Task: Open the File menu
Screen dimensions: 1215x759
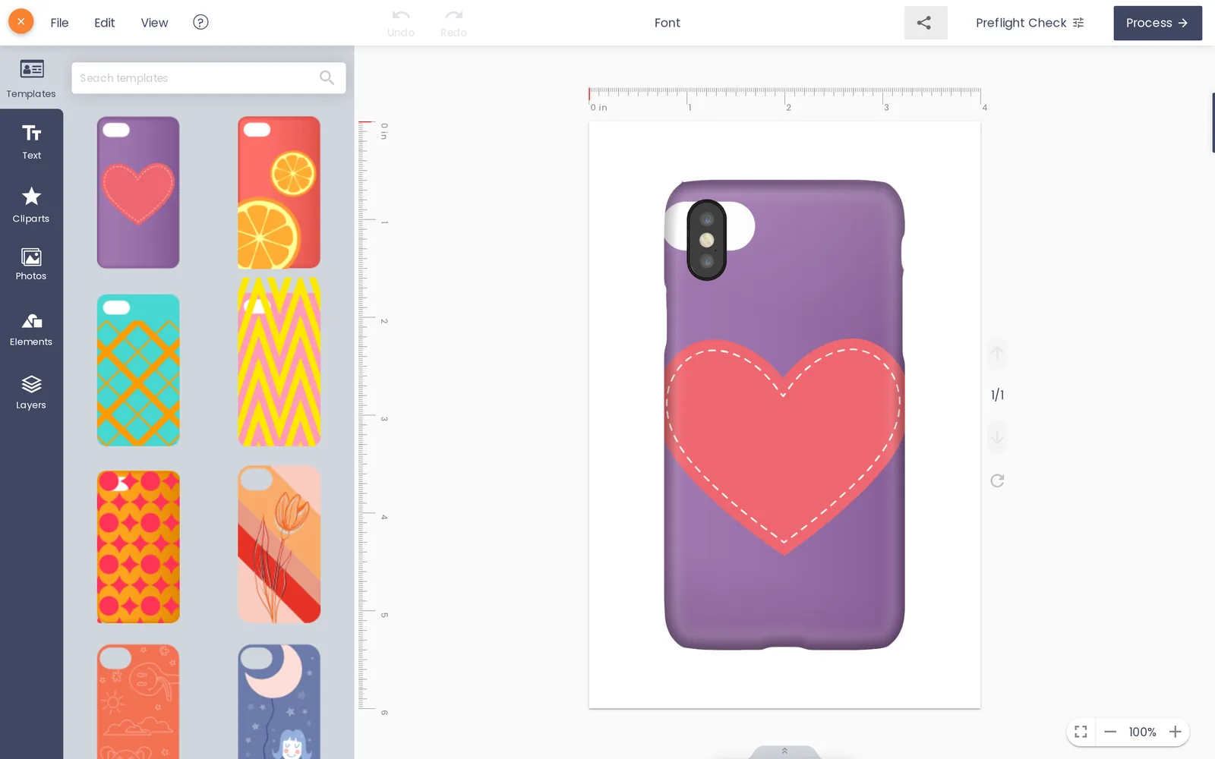Action: (59, 23)
